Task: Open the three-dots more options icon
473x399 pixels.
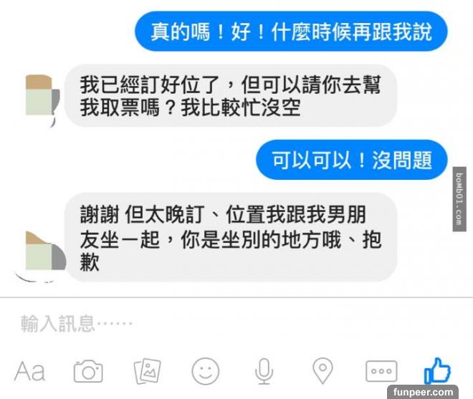Action: (x=381, y=371)
